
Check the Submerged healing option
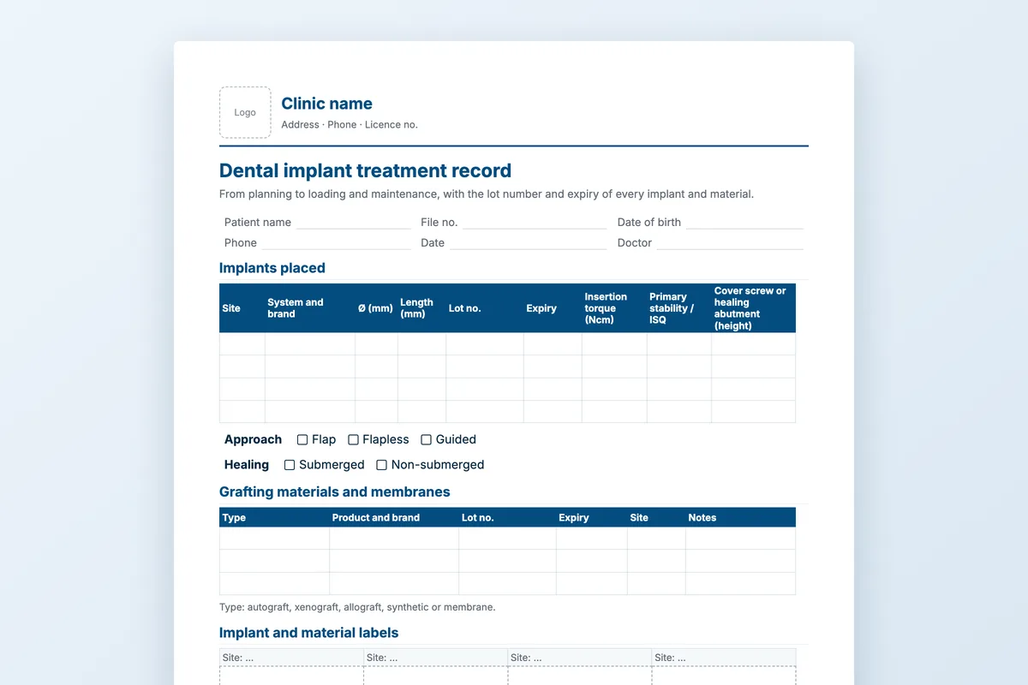click(x=290, y=465)
